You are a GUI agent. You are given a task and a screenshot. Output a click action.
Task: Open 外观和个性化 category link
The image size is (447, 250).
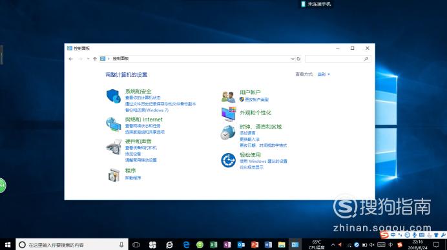[x=255, y=112]
